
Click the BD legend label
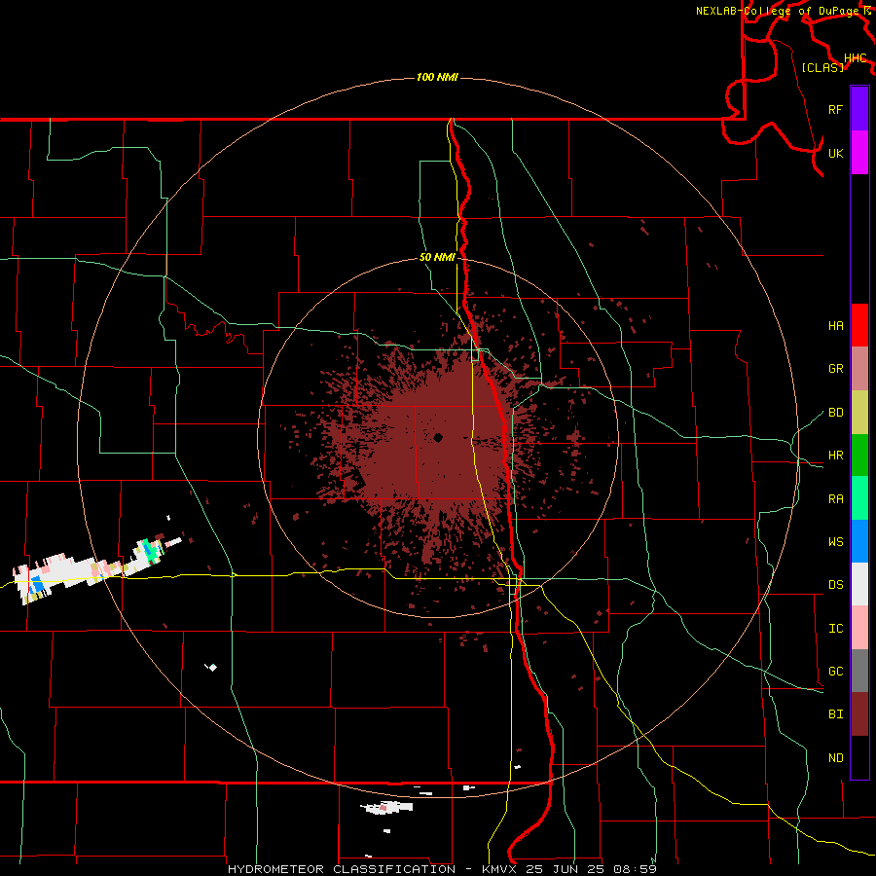point(835,413)
